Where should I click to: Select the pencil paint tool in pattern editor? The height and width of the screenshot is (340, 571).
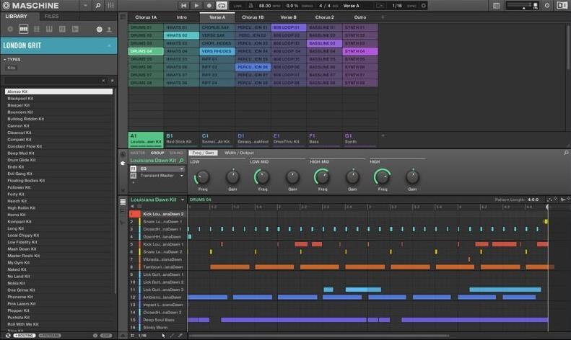coord(172,335)
